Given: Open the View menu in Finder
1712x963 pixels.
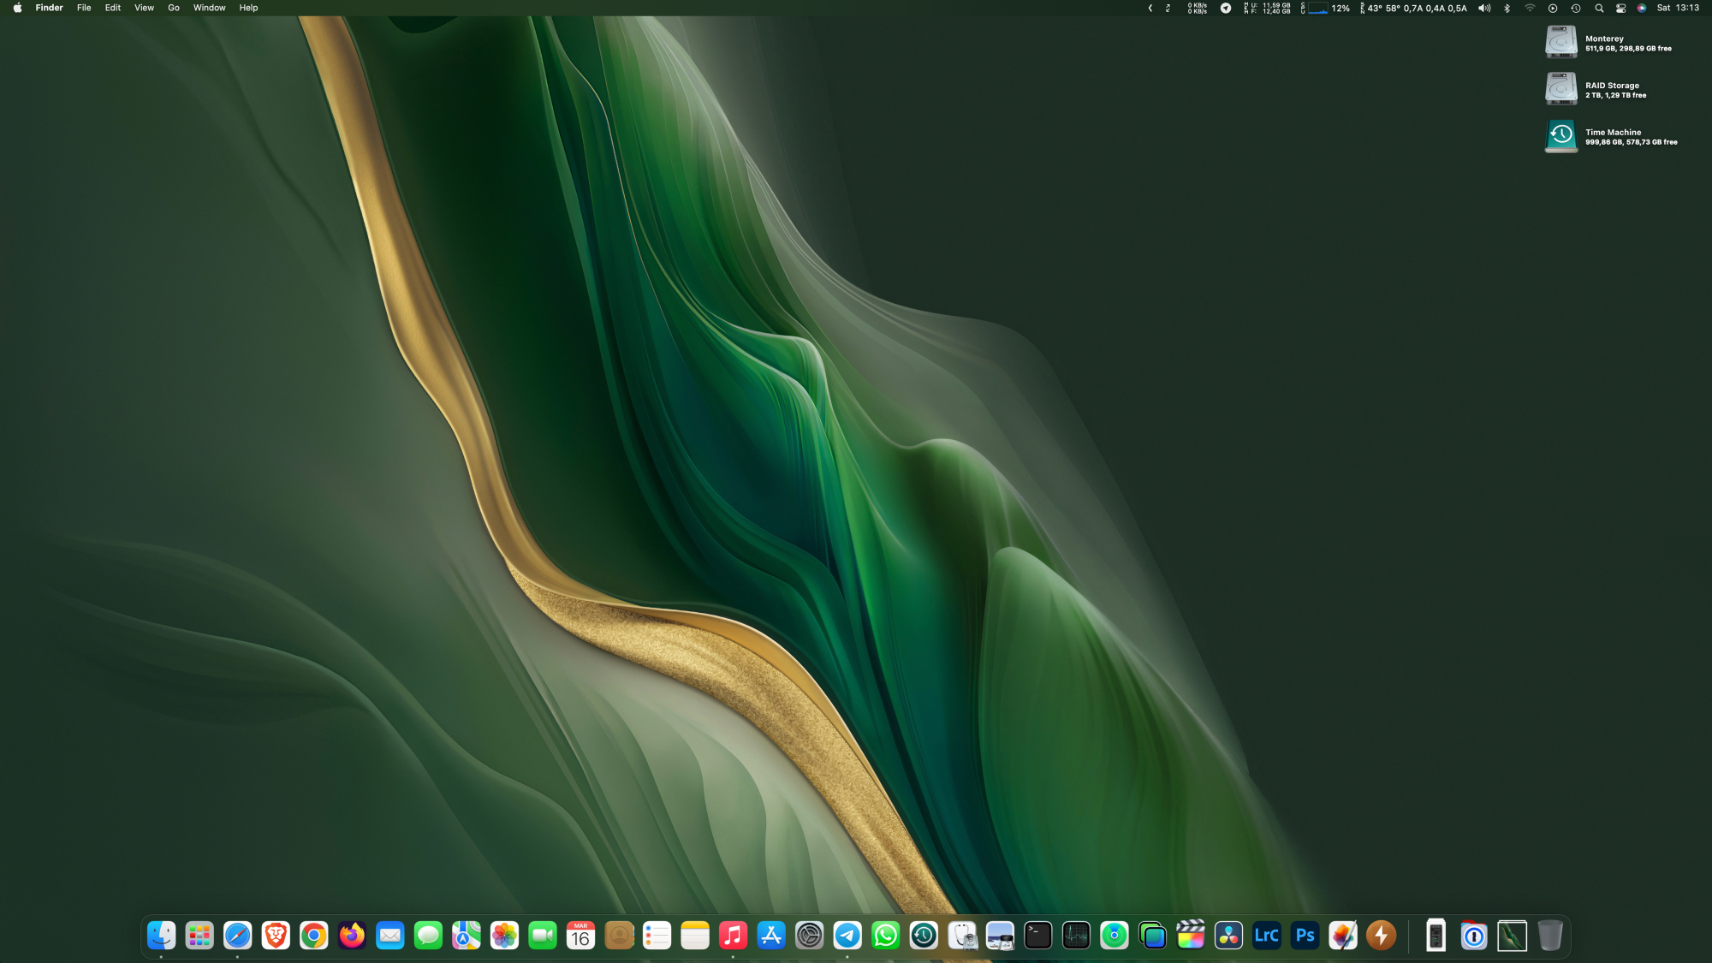Looking at the screenshot, I should coord(144,8).
